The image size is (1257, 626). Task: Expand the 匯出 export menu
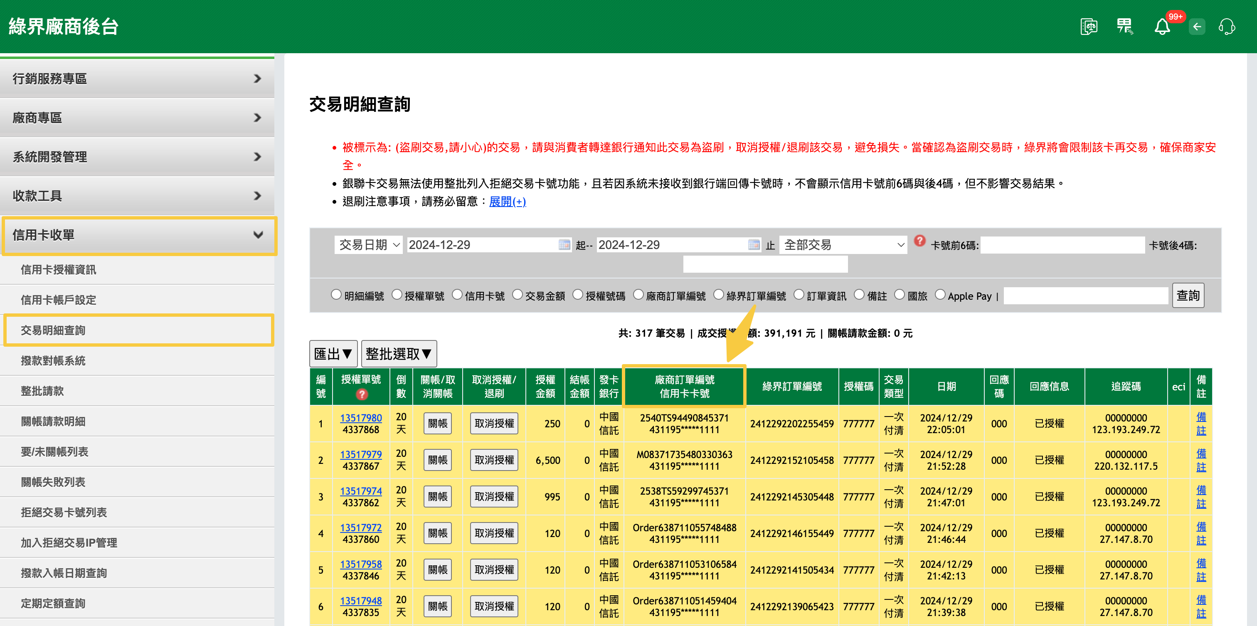pyautogui.click(x=333, y=354)
